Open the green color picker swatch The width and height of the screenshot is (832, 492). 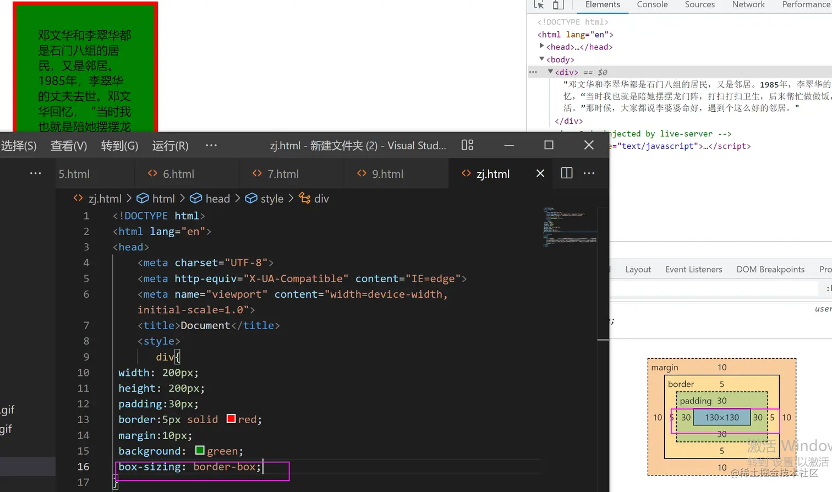(x=200, y=450)
